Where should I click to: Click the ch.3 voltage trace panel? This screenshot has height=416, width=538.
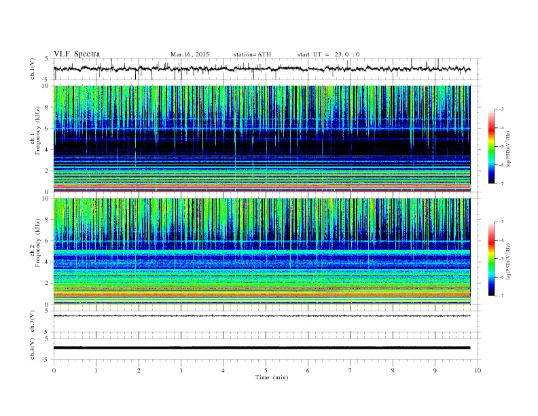click(267, 322)
